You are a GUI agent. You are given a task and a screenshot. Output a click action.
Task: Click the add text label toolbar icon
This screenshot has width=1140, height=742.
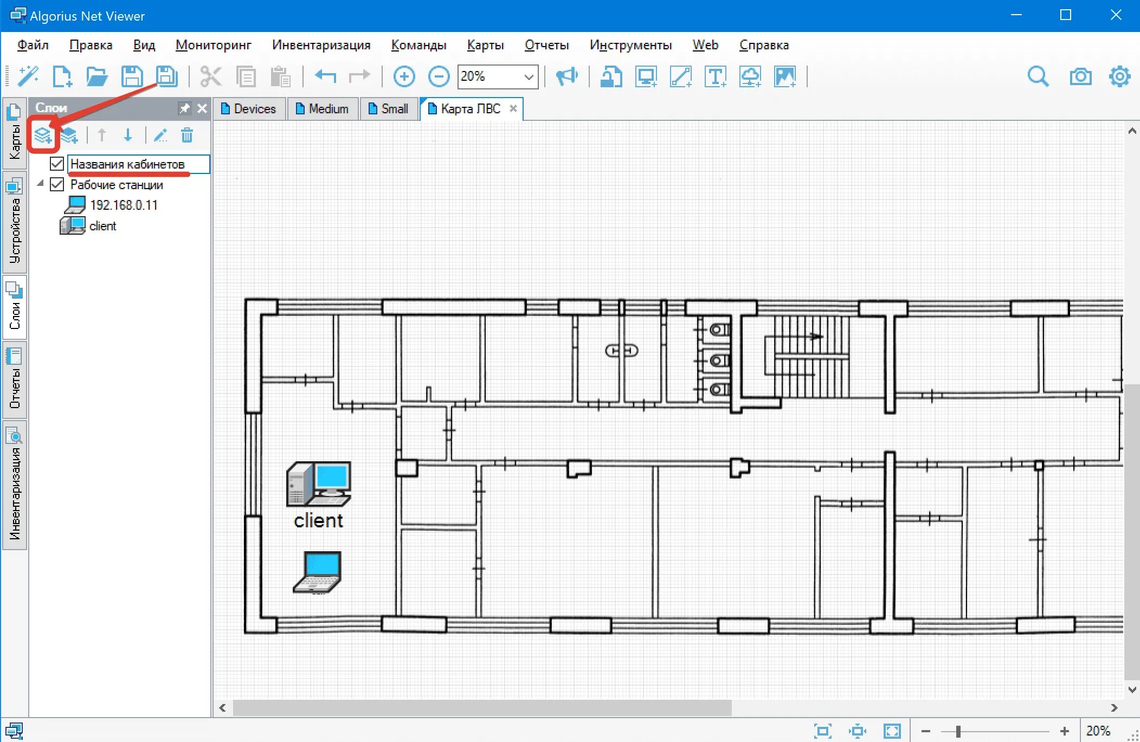pyautogui.click(x=715, y=76)
